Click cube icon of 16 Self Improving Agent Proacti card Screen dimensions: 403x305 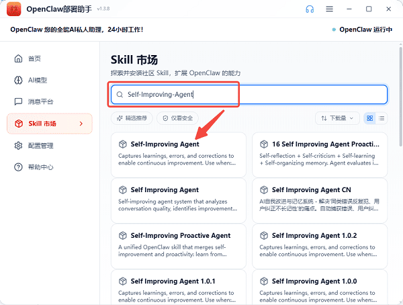pos(264,144)
